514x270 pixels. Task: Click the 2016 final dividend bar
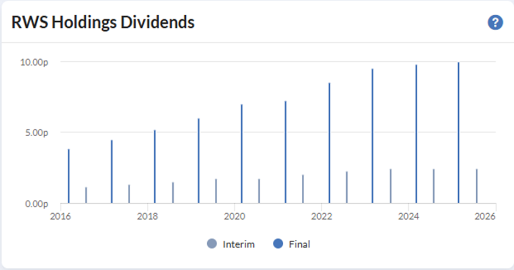click(69, 176)
